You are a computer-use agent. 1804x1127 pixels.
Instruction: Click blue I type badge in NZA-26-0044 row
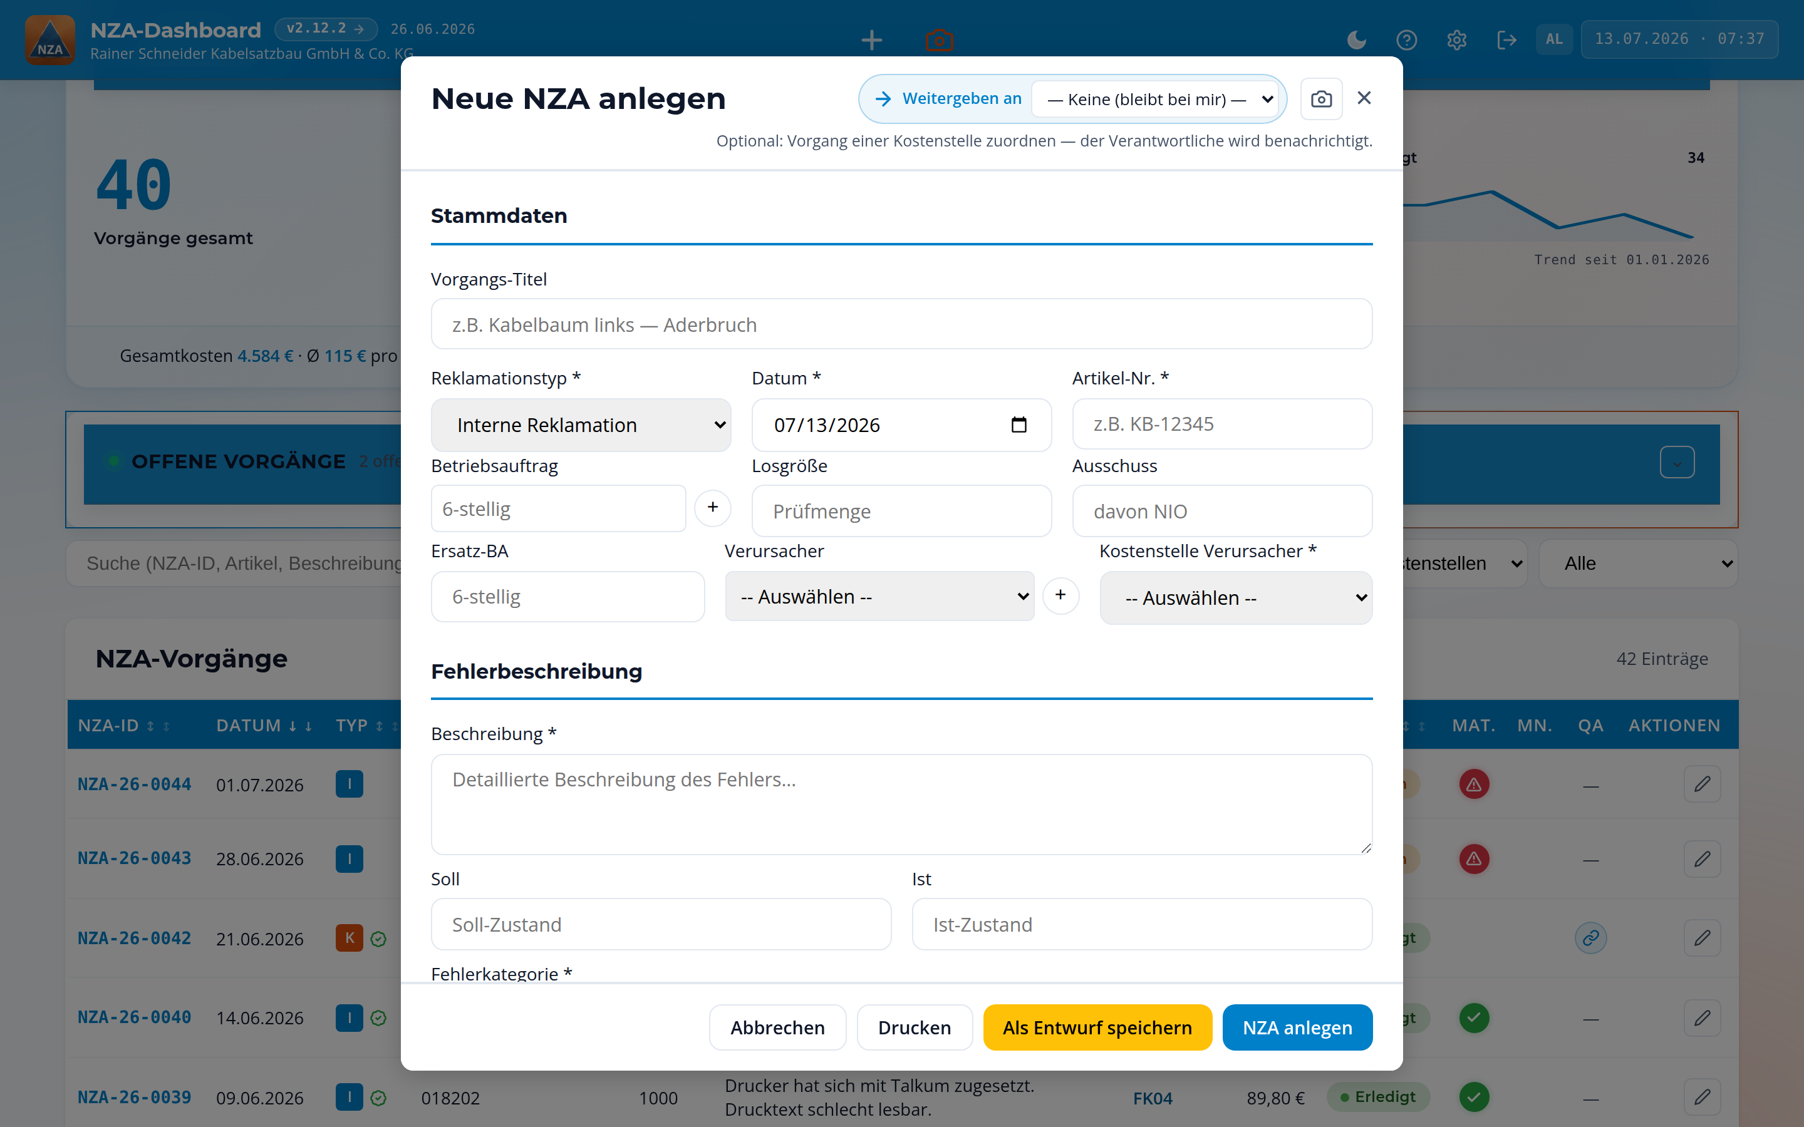coord(349,784)
